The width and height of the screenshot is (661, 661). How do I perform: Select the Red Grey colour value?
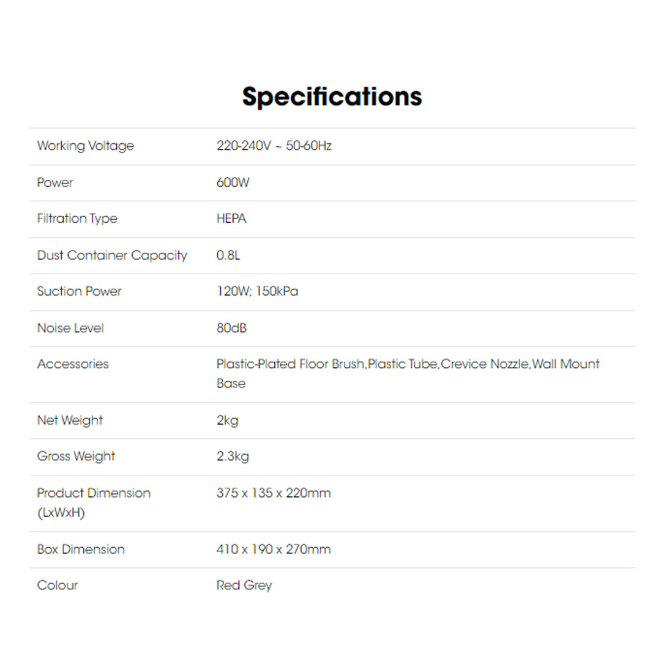click(x=244, y=586)
